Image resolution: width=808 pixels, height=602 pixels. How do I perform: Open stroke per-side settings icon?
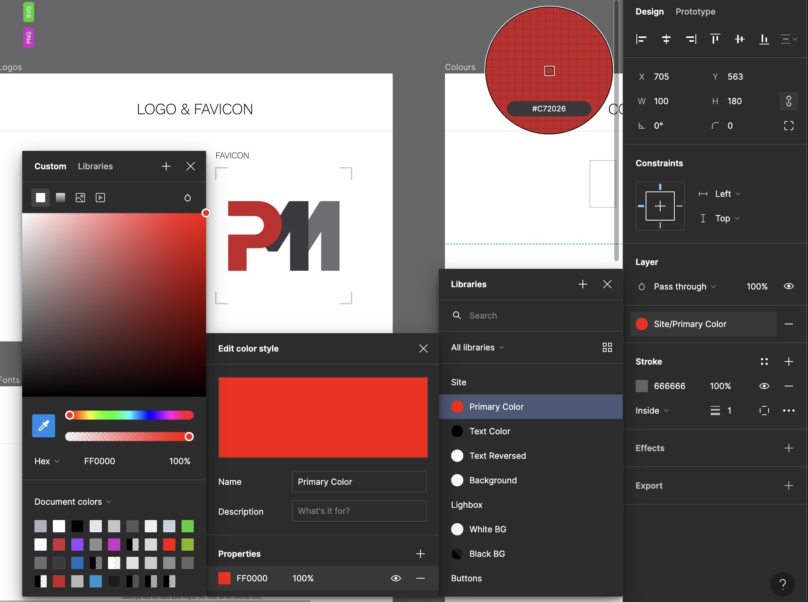(x=764, y=411)
